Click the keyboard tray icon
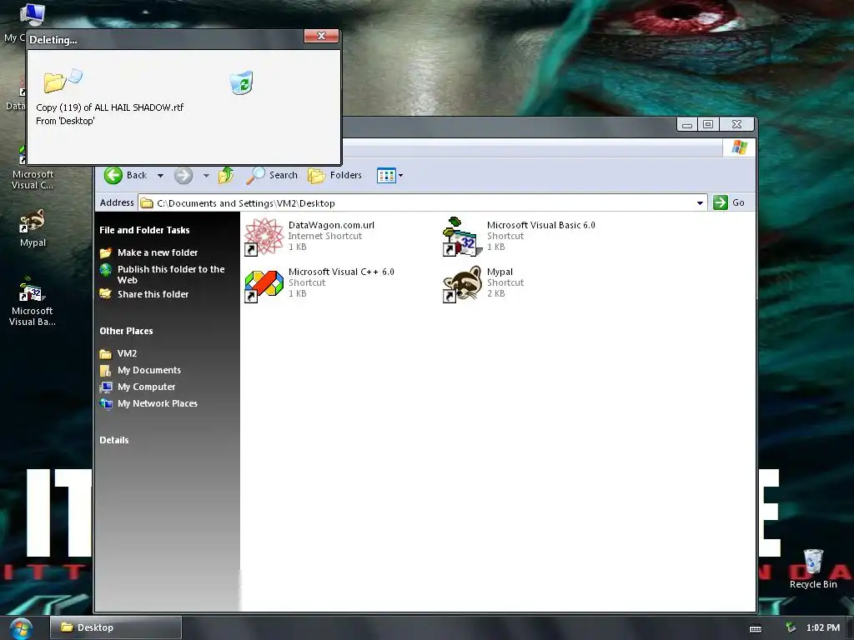The width and height of the screenshot is (854, 640). pyautogui.click(x=756, y=628)
